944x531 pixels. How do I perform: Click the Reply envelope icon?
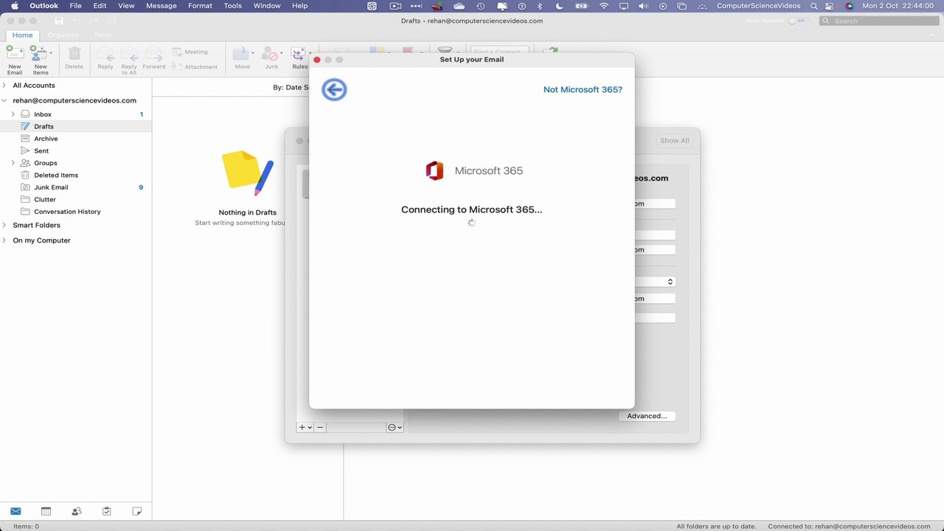[x=105, y=54]
